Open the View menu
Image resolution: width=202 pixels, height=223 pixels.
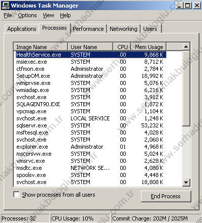click(x=48, y=15)
